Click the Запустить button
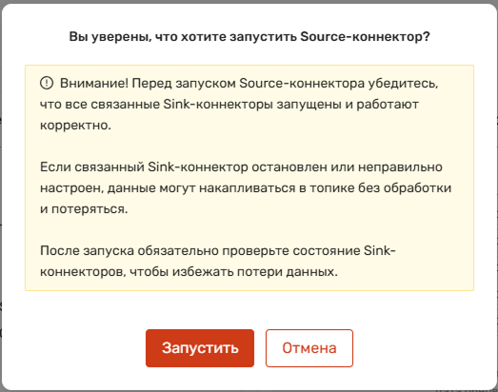This screenshot has width=498, height=392. click(200, 348)
